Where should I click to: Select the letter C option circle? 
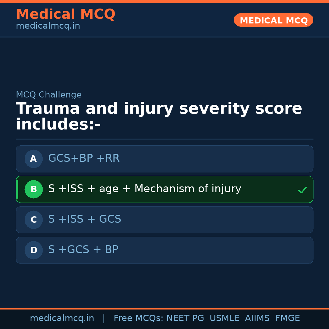pos(34,220)
